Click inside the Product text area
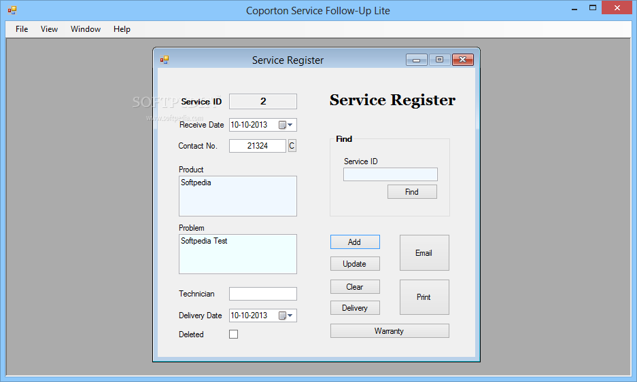 point(238,196)
